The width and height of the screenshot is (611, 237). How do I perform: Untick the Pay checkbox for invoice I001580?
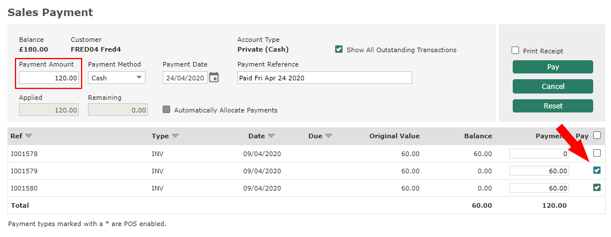597,188
